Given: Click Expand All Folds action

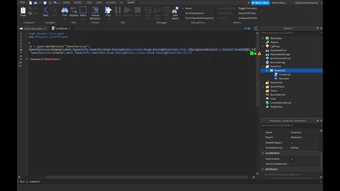Looking at the screenshot, I should pos(247,13).
